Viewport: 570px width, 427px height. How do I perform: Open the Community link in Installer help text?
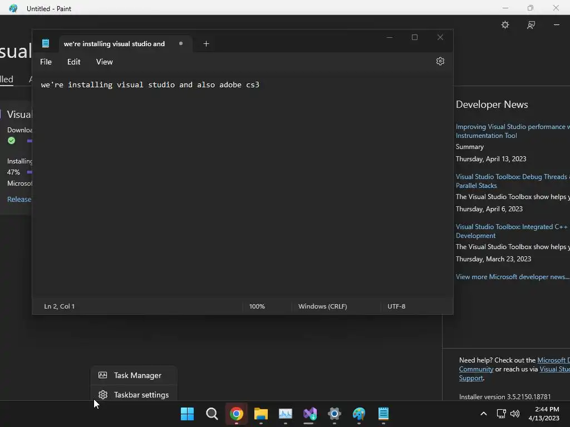tap(476, 369)
